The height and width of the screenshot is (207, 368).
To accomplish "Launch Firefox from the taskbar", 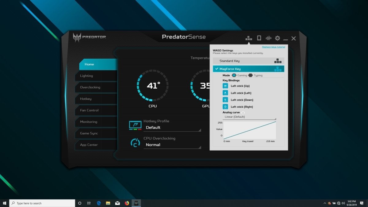I will [x=127, y=203].
